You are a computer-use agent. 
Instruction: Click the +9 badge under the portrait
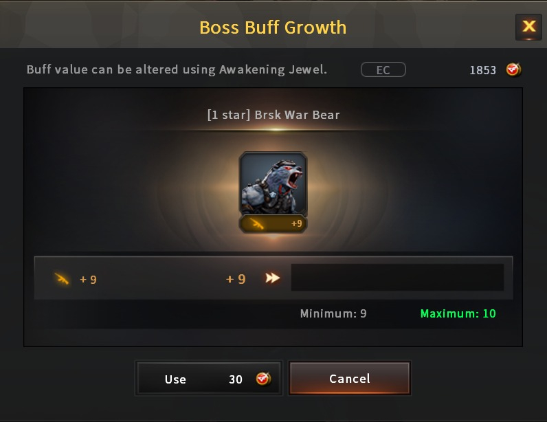297,223
